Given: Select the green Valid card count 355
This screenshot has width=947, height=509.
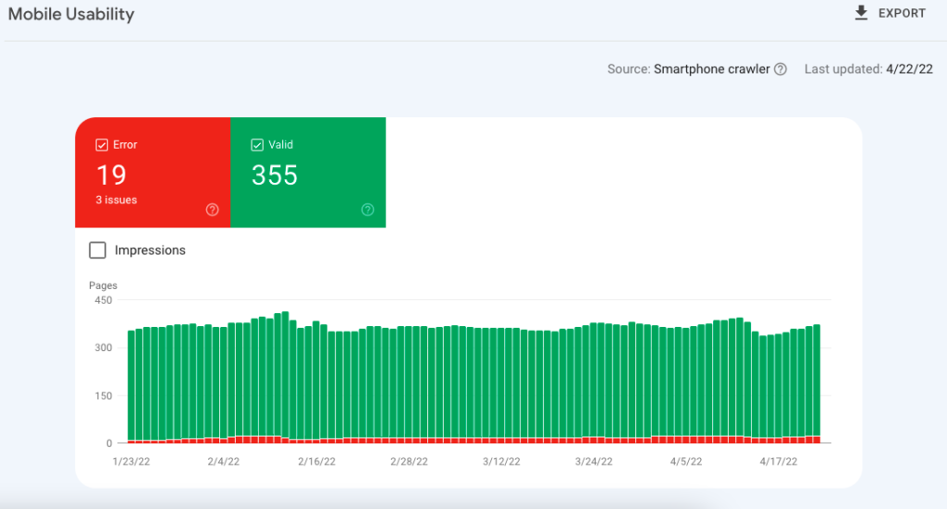Looking at the screenshot, I should coord(274,175).
